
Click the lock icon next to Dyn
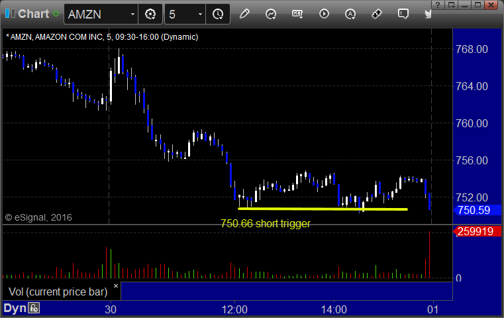(x=34, y=308)
